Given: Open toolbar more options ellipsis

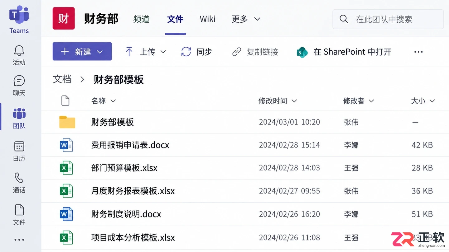Looking at the screenshot, I should (418, 52).
